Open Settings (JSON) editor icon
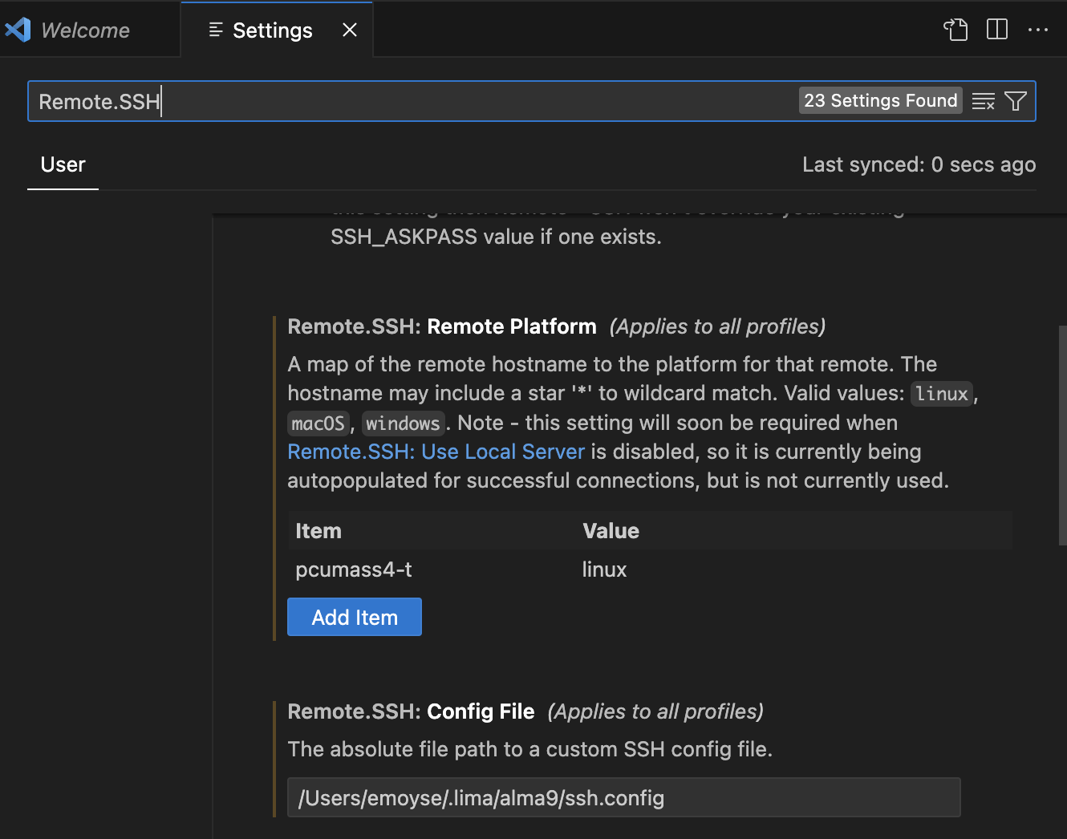The width and height of the screenshot is (1067, 839). click(955, 30)
